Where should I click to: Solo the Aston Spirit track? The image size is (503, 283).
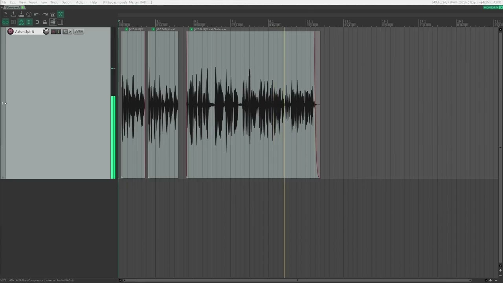[x=59, y=31]
